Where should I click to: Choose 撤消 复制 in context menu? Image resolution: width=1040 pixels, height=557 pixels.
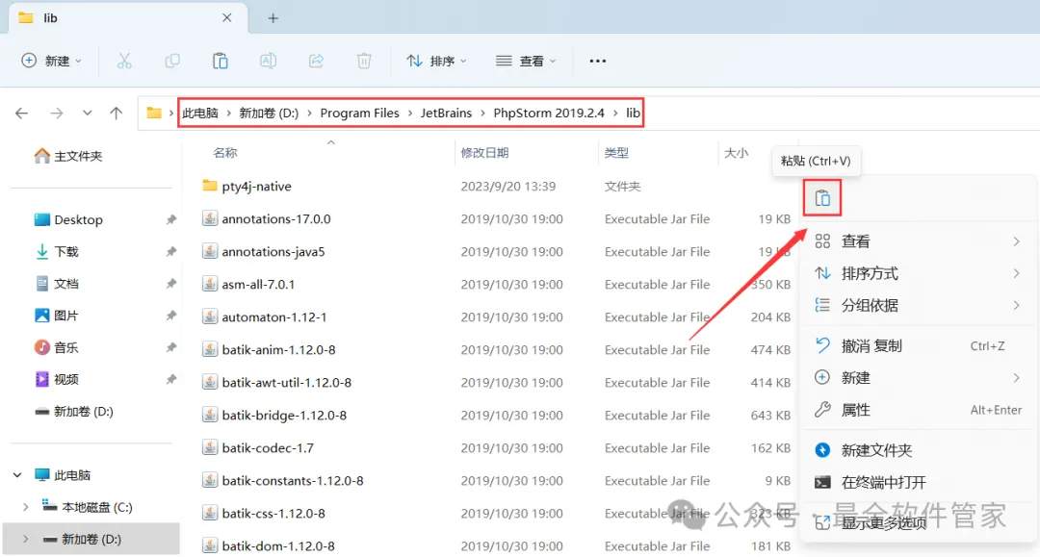pos(919,345)
